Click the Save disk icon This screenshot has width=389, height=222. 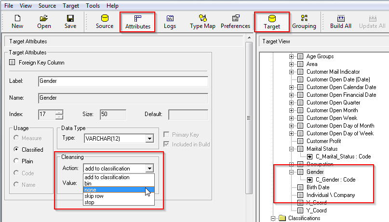[70, 22]
